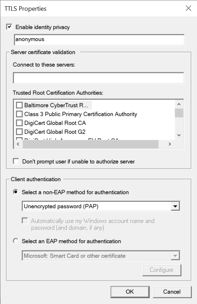Viewport: 197px width, 304px height.
Task: Select non-EAP method radio button
Action: pos(16,192)
